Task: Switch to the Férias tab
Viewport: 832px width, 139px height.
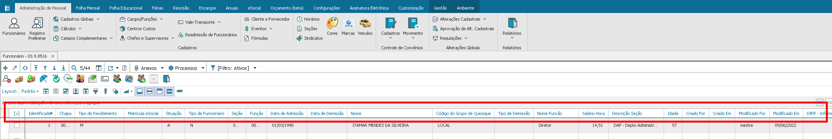Action: click(157, 8)
